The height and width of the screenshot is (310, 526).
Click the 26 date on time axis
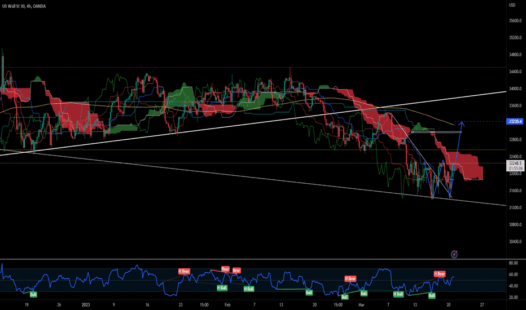[x=59, y=304]
